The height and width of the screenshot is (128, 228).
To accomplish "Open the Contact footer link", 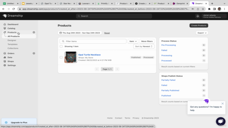I will pyautogui.click(x=119, y=118).
